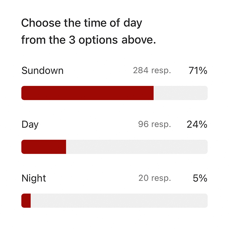
Task: Click the gray unfilled part of Day bar
Action: 137,147
